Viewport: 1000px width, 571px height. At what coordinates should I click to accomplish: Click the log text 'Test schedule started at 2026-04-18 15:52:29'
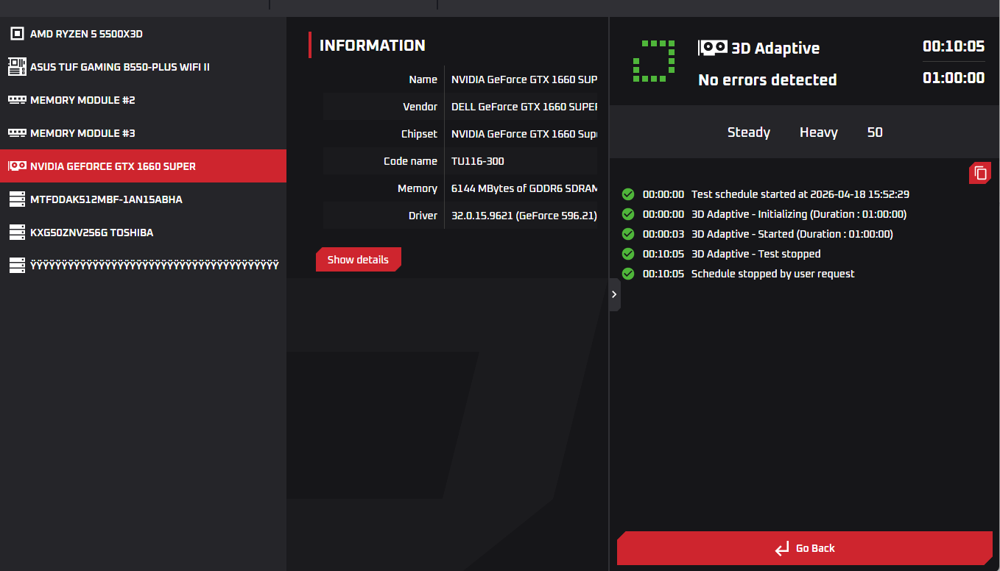800,194
